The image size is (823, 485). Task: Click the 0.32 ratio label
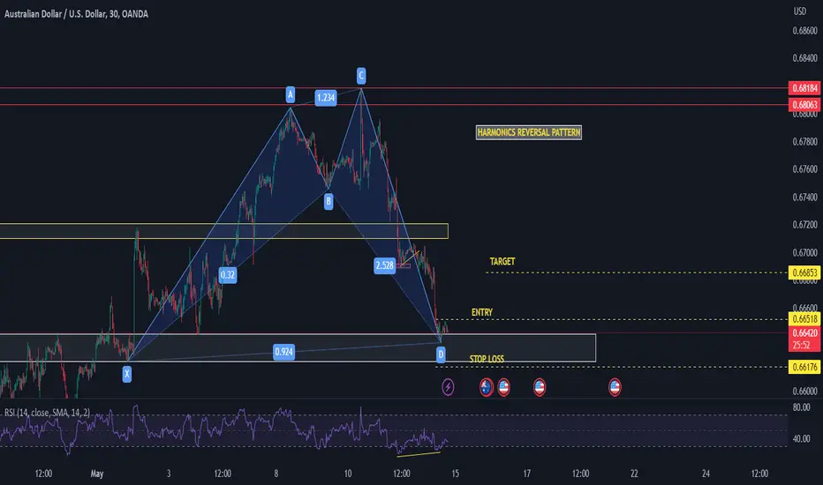[227, 275]
